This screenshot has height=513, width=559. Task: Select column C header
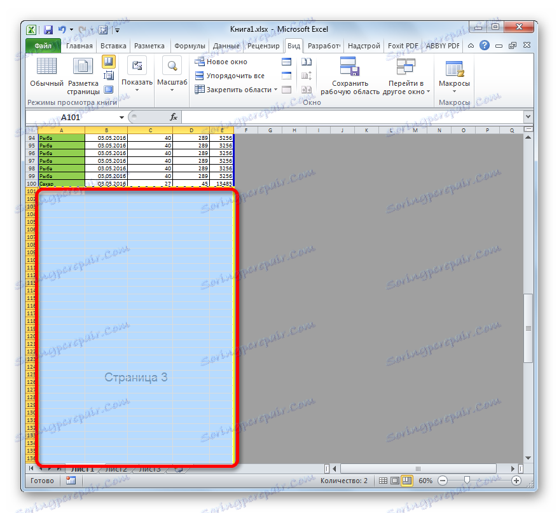150,130
